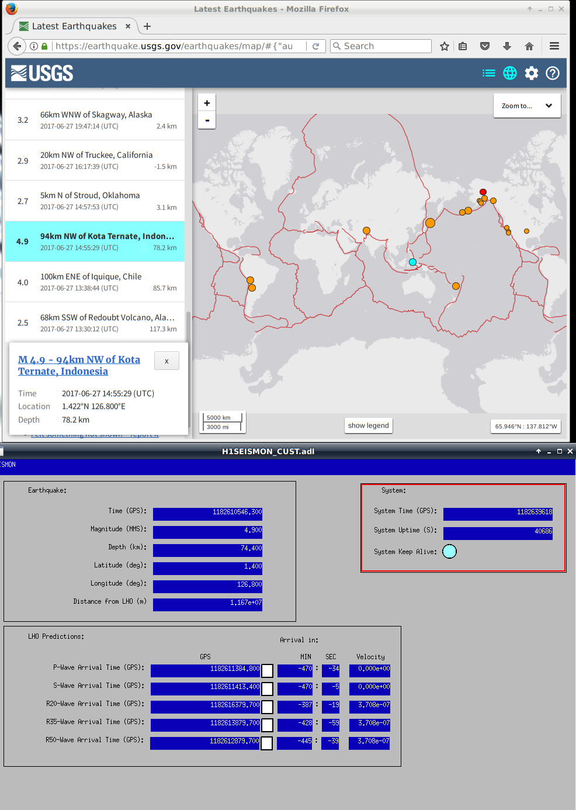Toggle the S-Wave Arrival Time checkbox

(267, 689)
